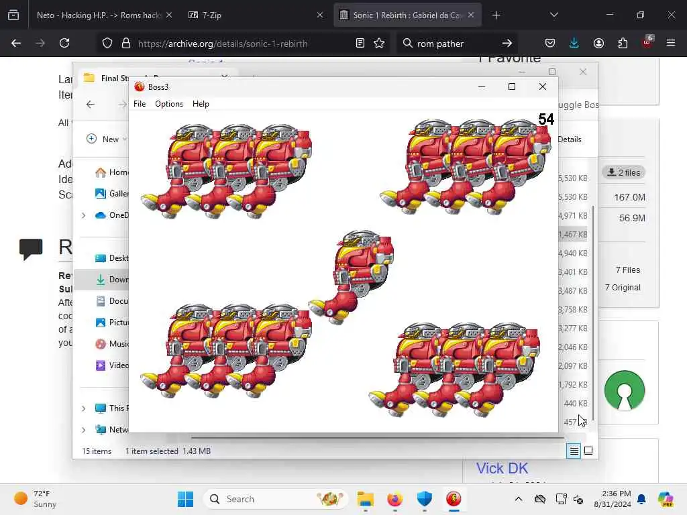
Task: Open the File menu in Boss3
Action: point(140,104)
